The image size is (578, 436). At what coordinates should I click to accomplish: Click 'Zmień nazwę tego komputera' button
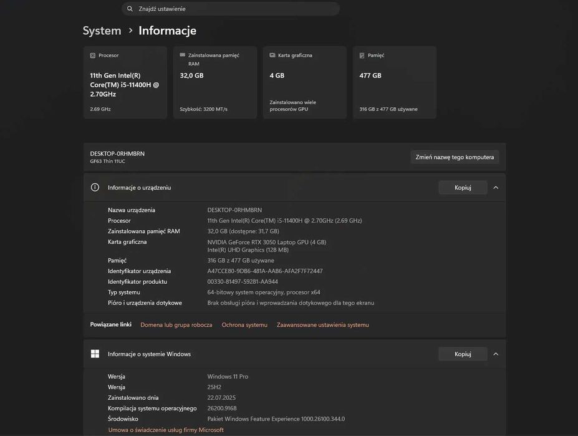tap(455, 157)
